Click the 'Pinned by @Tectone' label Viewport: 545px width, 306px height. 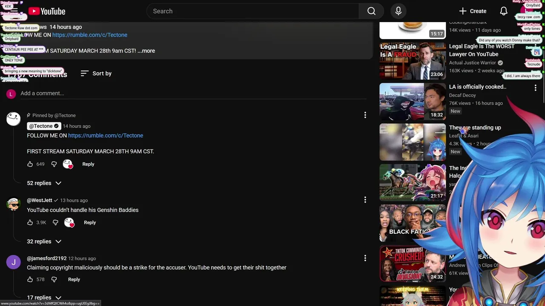54,116
